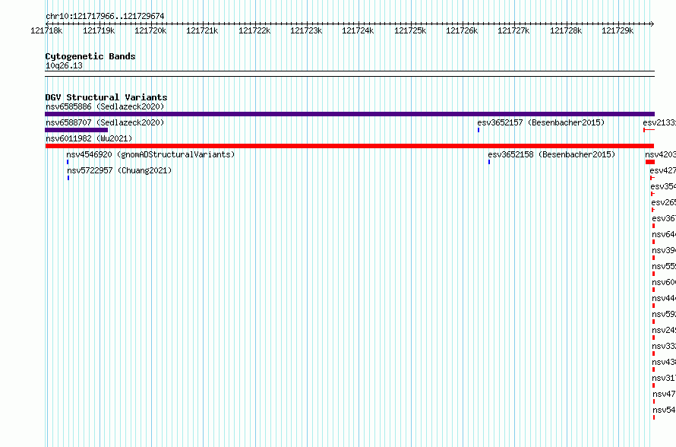Open the truncated nsv4203 variant label

661,154
